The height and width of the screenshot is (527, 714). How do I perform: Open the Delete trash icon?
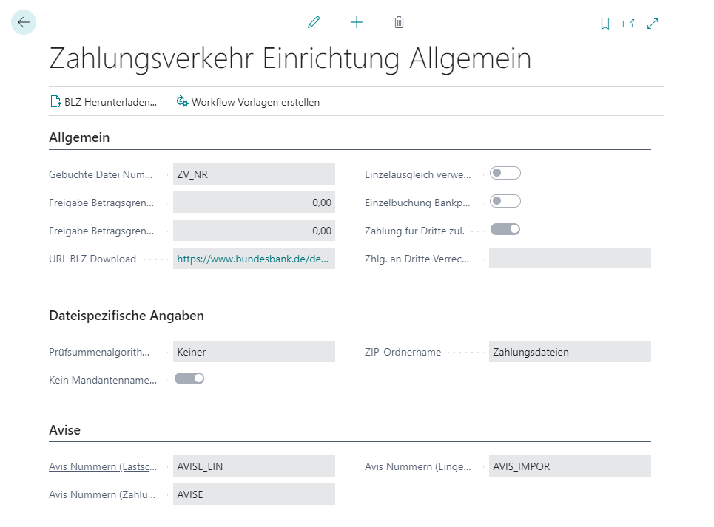399,22
